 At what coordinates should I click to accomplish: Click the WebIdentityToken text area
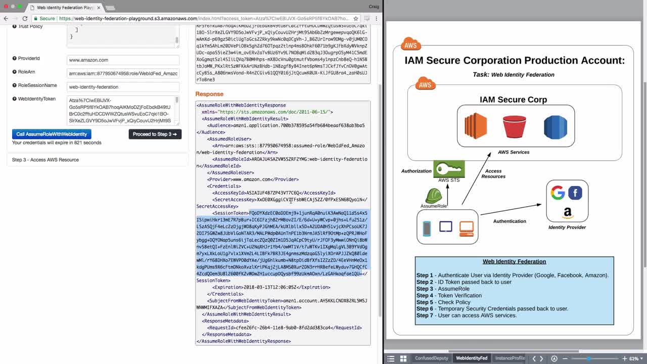pyautogui.click(x=123, y=110)
